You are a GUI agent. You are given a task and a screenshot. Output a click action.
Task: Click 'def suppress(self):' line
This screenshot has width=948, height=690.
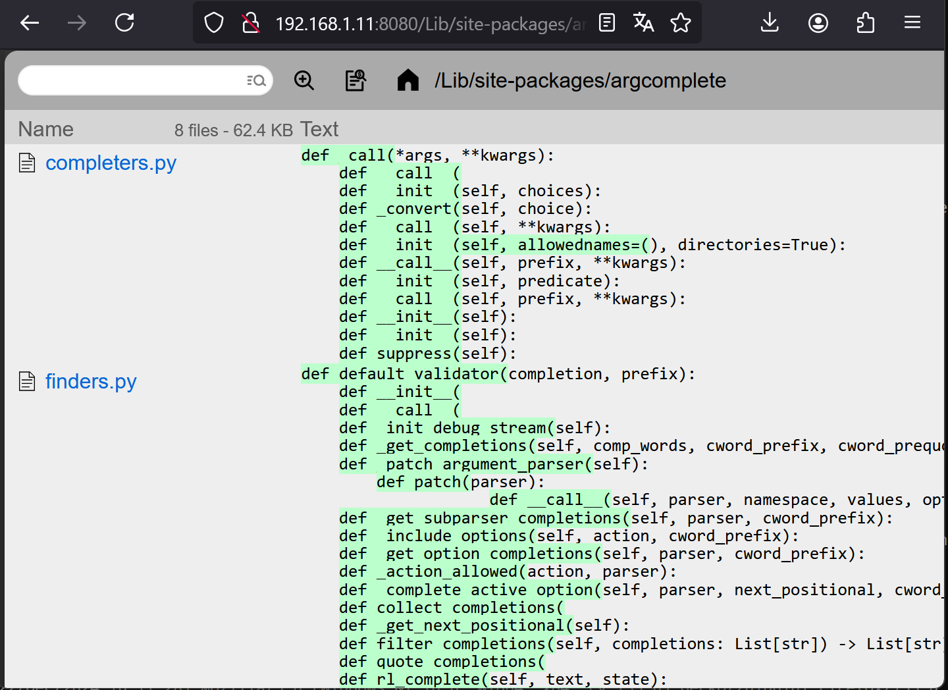tap(428, 354)
